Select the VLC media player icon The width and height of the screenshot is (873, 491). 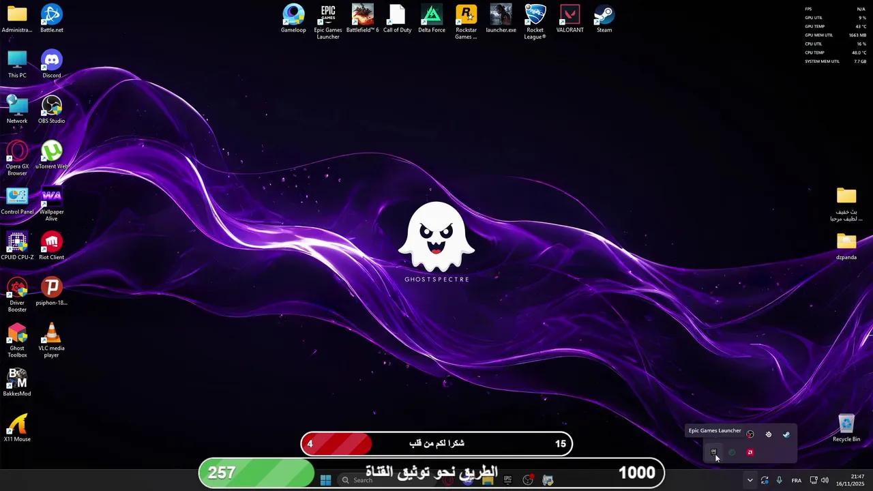coord(52,340)
